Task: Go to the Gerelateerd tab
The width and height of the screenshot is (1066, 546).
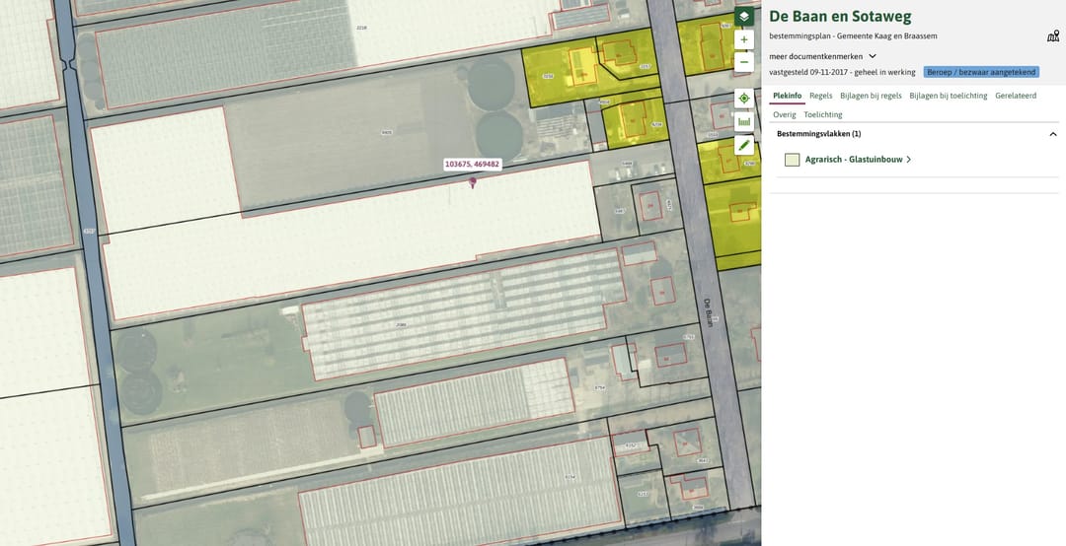Action: (1016, 96)
